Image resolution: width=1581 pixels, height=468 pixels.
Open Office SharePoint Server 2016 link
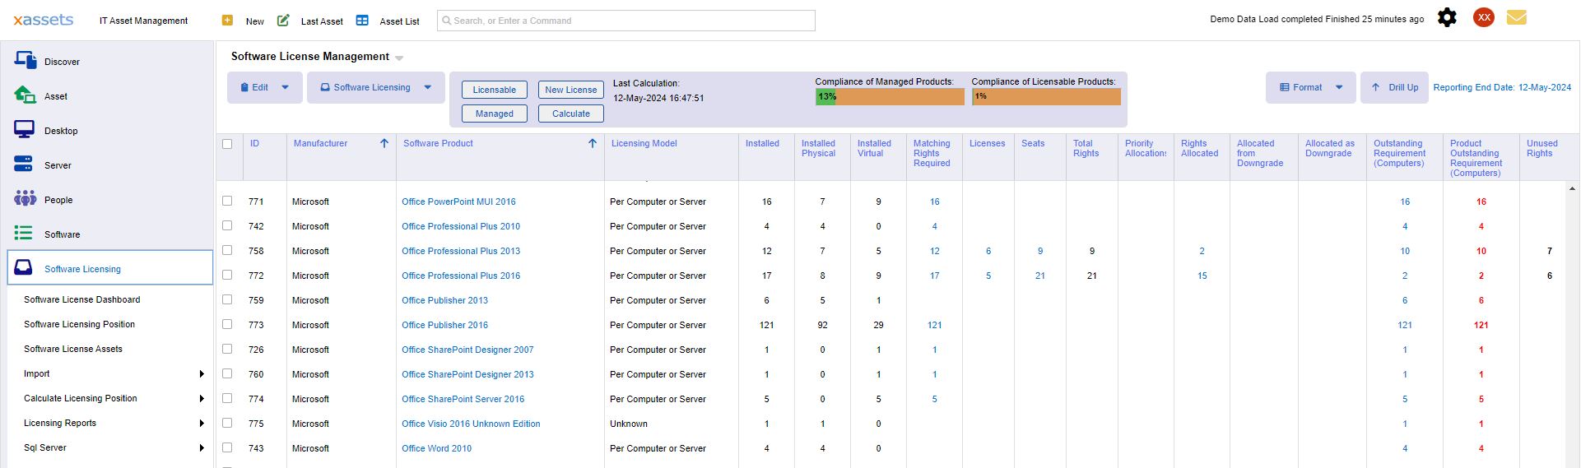coord(463,399)
